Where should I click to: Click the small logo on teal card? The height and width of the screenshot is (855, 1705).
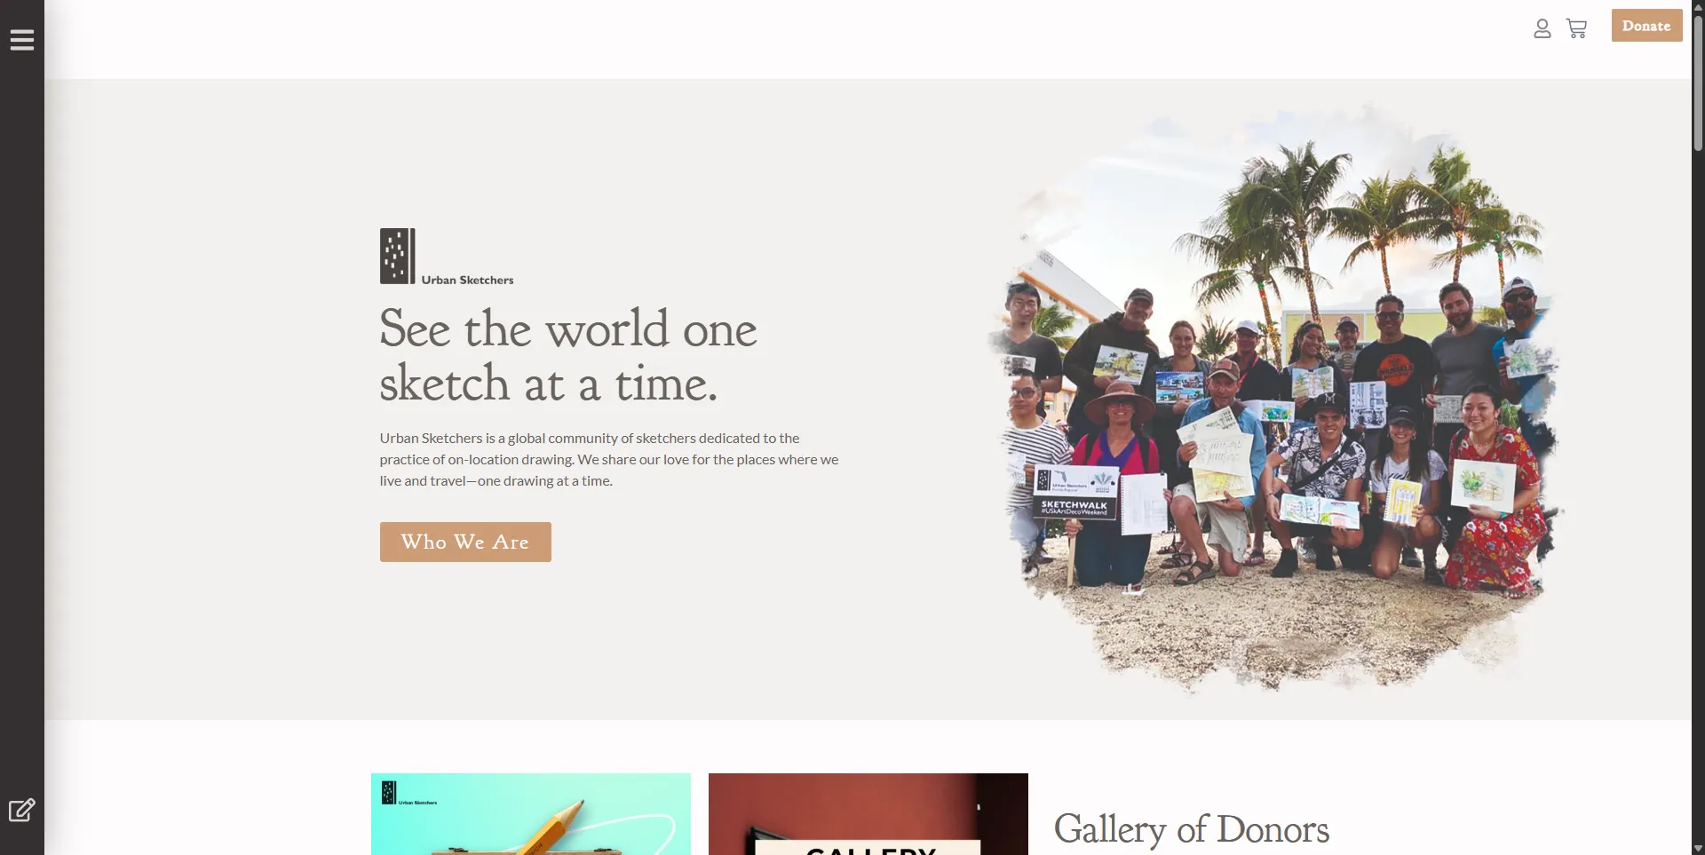pos(408,793)
